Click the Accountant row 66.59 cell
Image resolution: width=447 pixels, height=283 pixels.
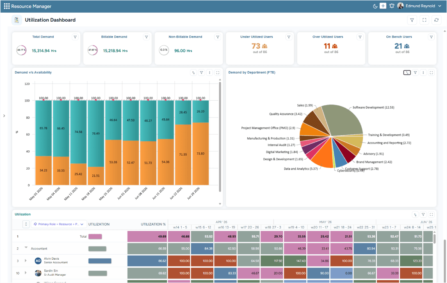(x=147, y=249)
